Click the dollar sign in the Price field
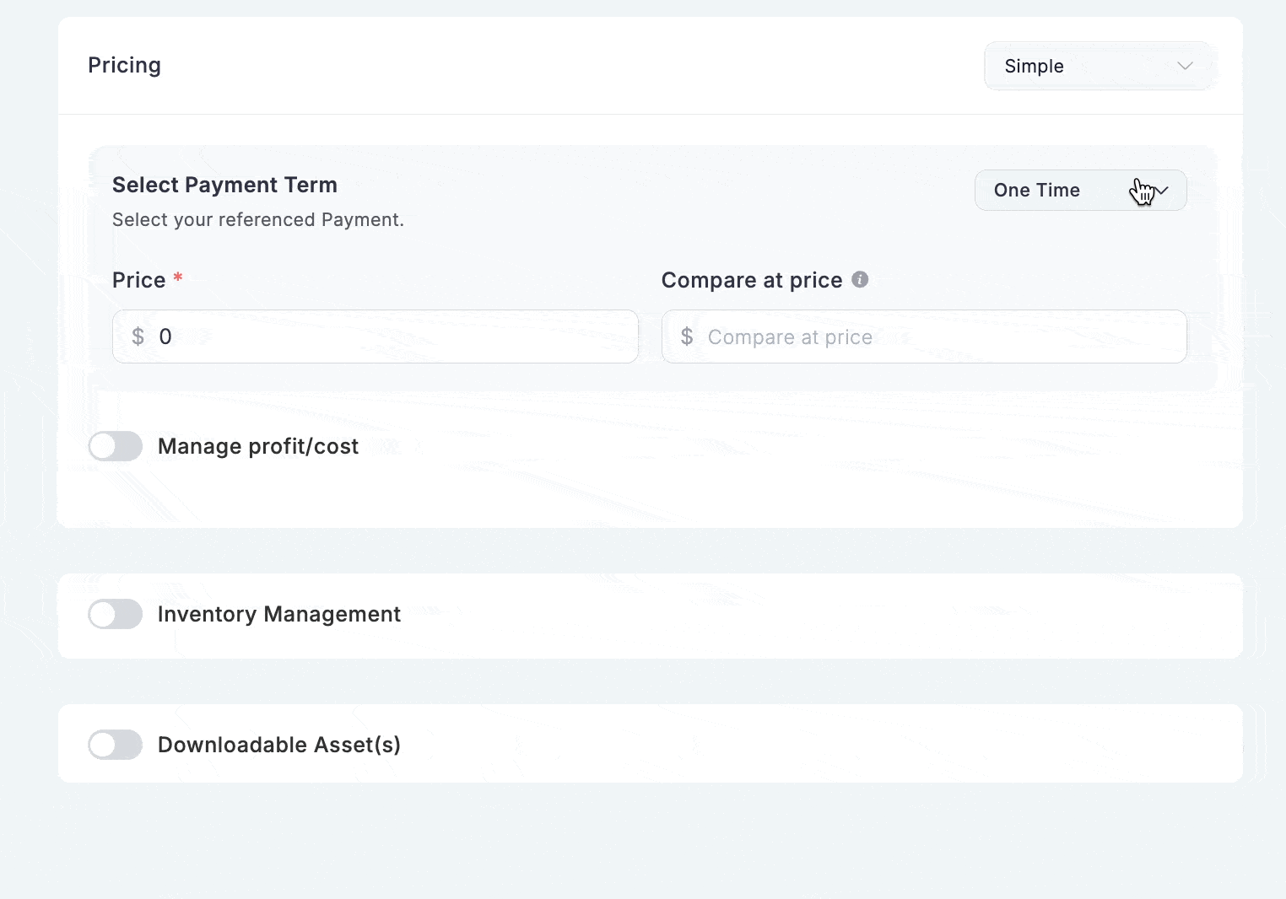Image resolution: width=1286 pixels, height=899 pixels. pyautogui.click(x=138, y=336)
